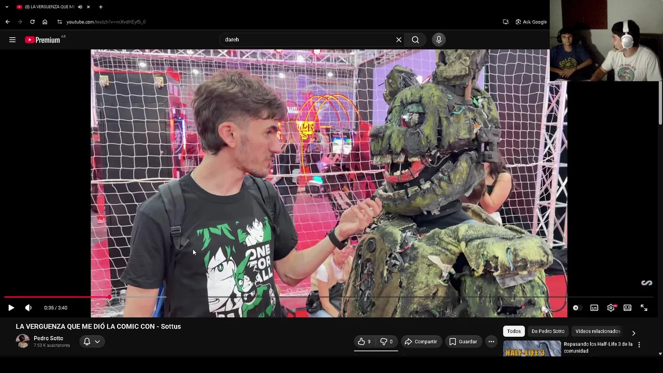The width and height of the screenshot is (663, 373).
Task: Switch to theater mode
Action: click(x=627, y=308)
